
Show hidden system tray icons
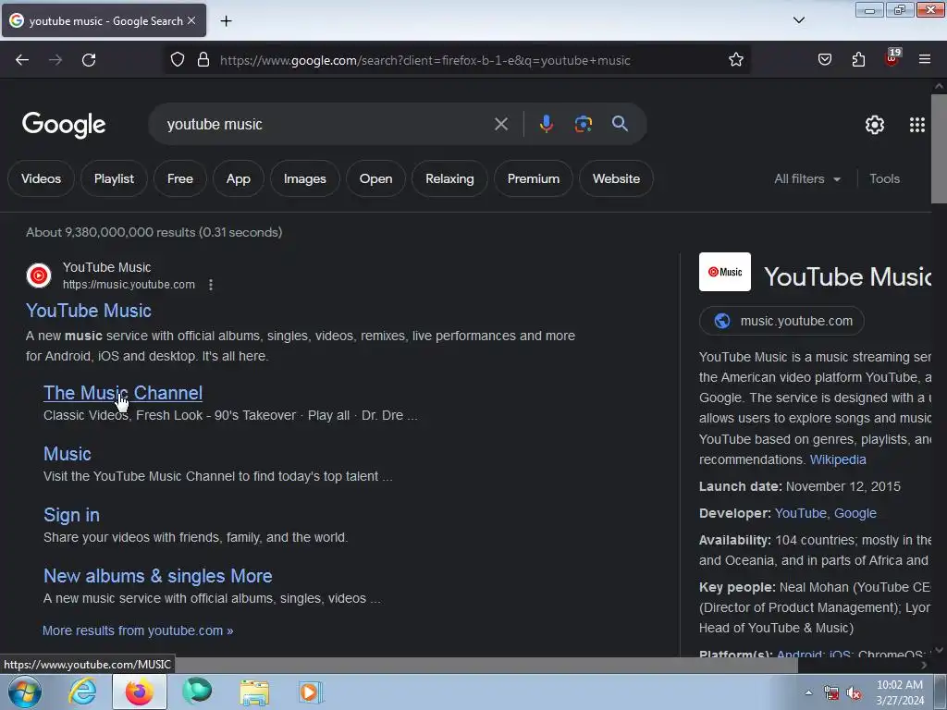pos(808,692)
